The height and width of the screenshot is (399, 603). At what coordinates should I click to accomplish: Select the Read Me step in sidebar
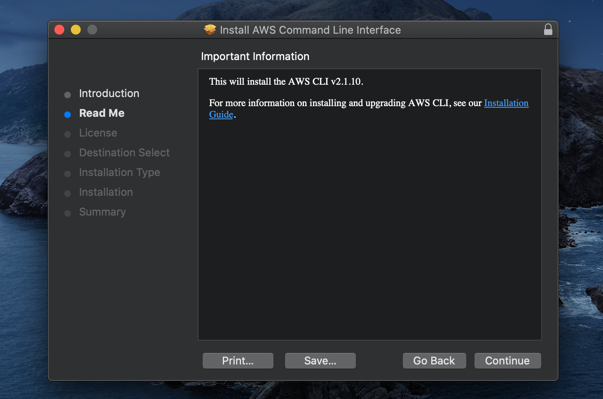(x=102, y=113)
